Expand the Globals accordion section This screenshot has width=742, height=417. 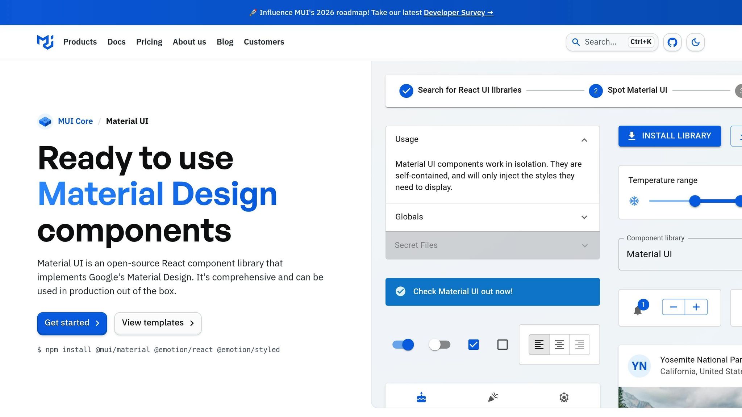pyautogui.click(x=492, y=217)
